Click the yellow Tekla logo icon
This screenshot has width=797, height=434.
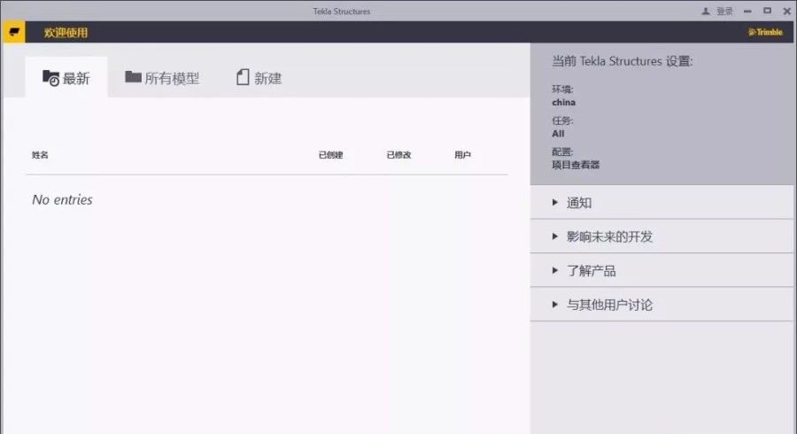point(13,32)
